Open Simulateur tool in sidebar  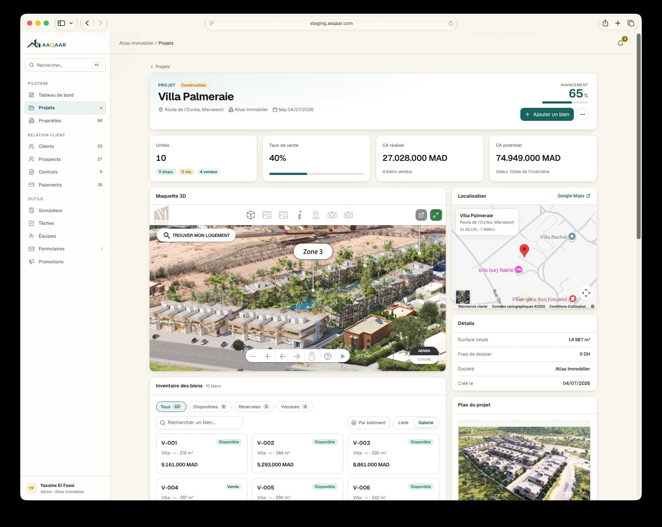point(65,210)
